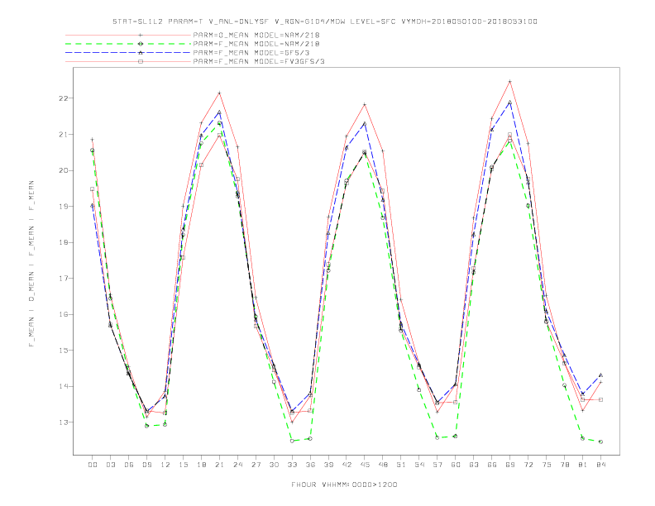Viewport: 655px width, 506px height.
Task: Click y-axis tick value 20
Action: coord(64,170)
